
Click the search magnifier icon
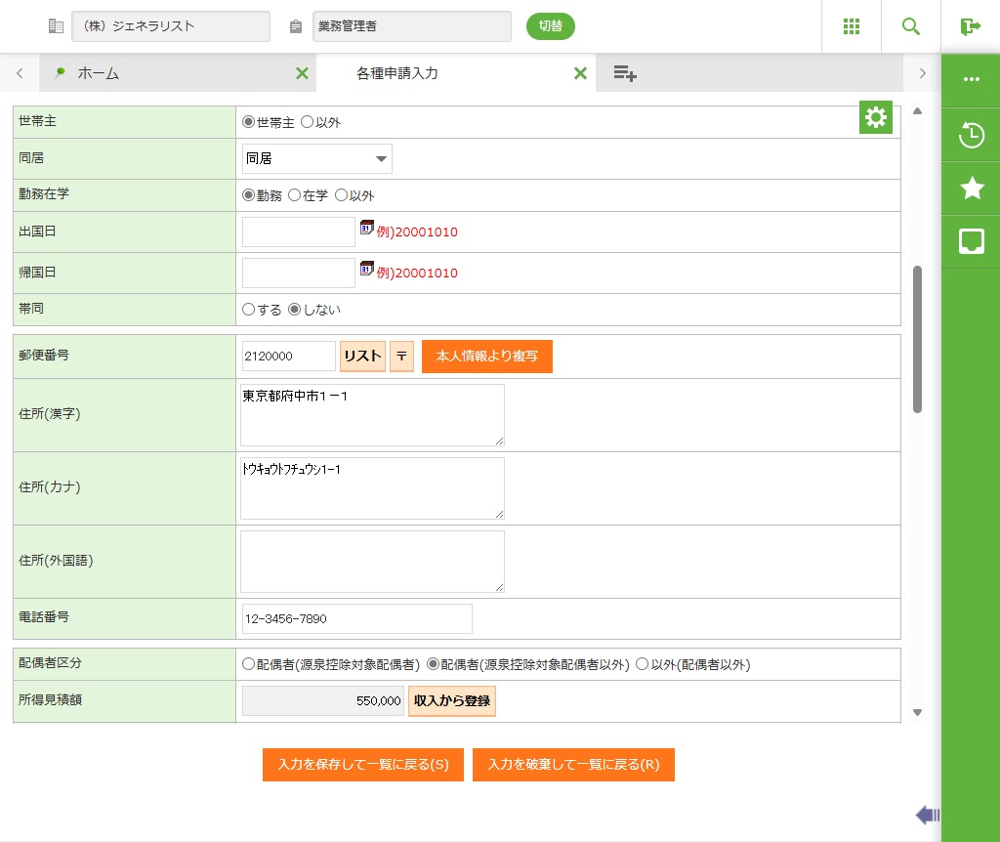point(911,26)
